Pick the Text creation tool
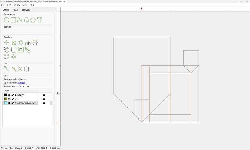This screenshot has width=250, height=150. [x=39, y=20]
